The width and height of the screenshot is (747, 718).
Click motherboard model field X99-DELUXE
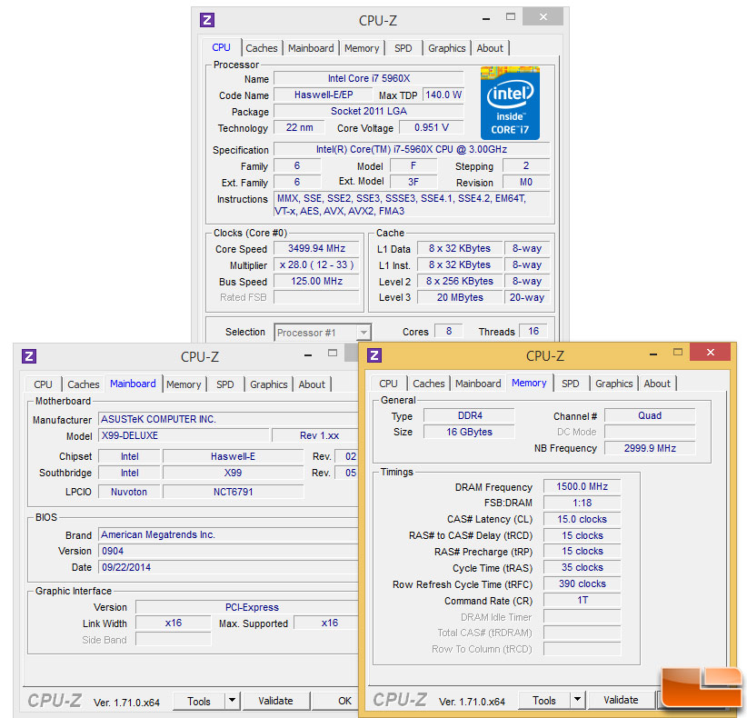[184, 435]
